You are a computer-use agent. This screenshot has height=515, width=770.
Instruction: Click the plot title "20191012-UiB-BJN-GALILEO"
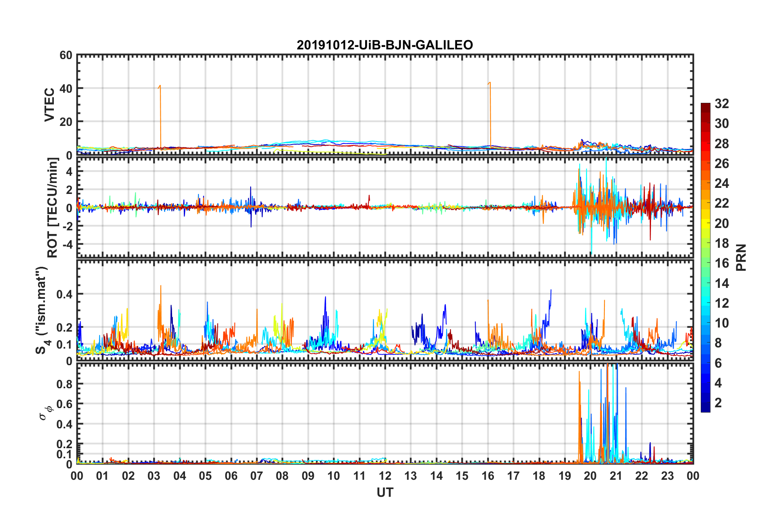tap(385, 45)
